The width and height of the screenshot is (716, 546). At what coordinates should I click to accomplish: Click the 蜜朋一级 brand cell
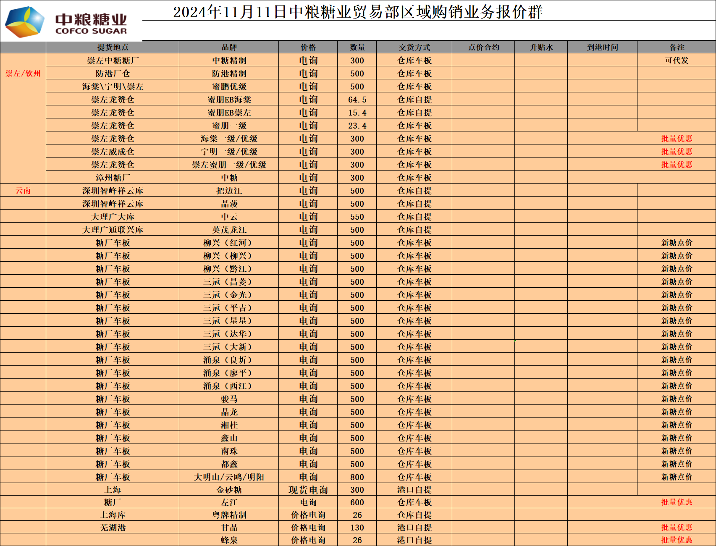(229, 126)
